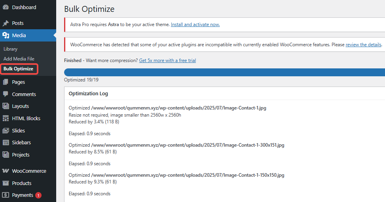Viewport: 385px width, 202px height.
Task: Click the Pages icon
Action: [x=6, y=82]
